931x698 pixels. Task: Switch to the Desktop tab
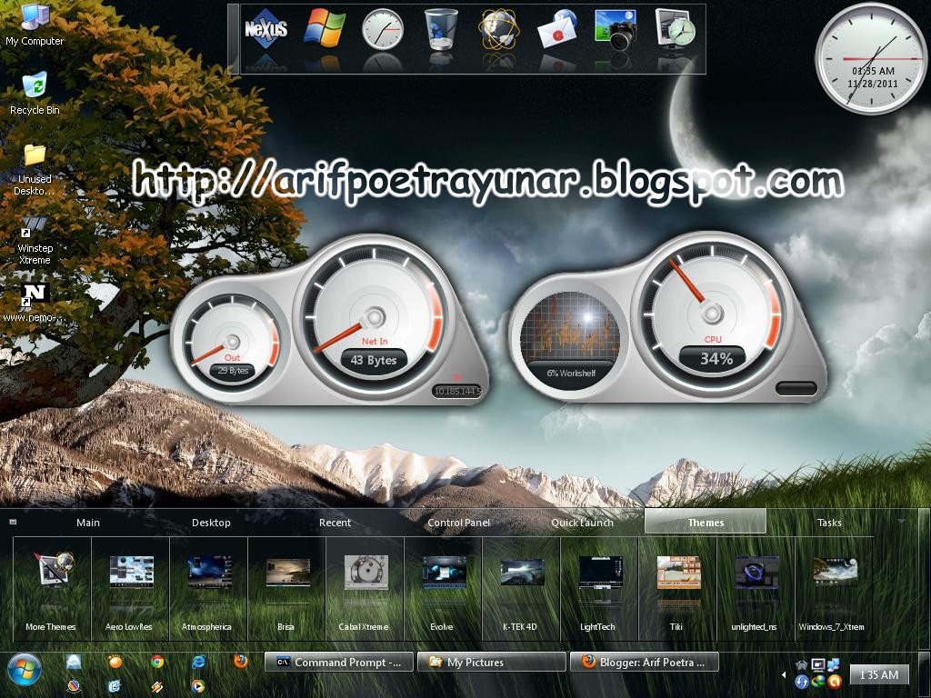(x=211, y=523)
